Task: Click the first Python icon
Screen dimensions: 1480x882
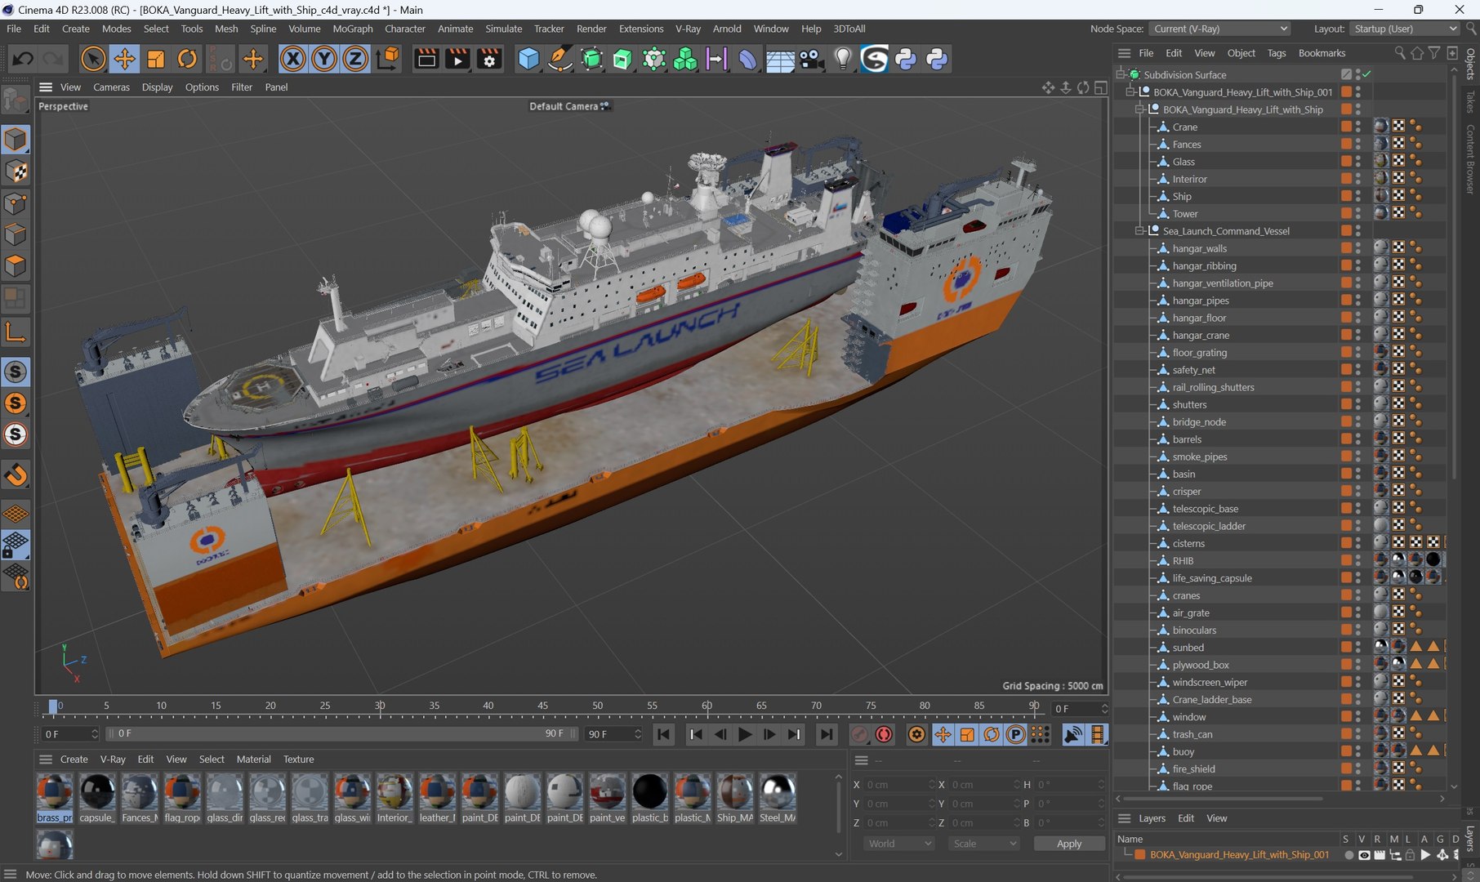Action: [906, 59]
